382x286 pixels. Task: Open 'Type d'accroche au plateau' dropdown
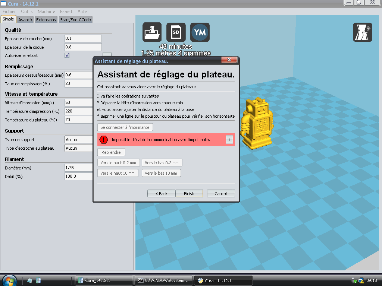pyautogui.click(x=79, y=148)
